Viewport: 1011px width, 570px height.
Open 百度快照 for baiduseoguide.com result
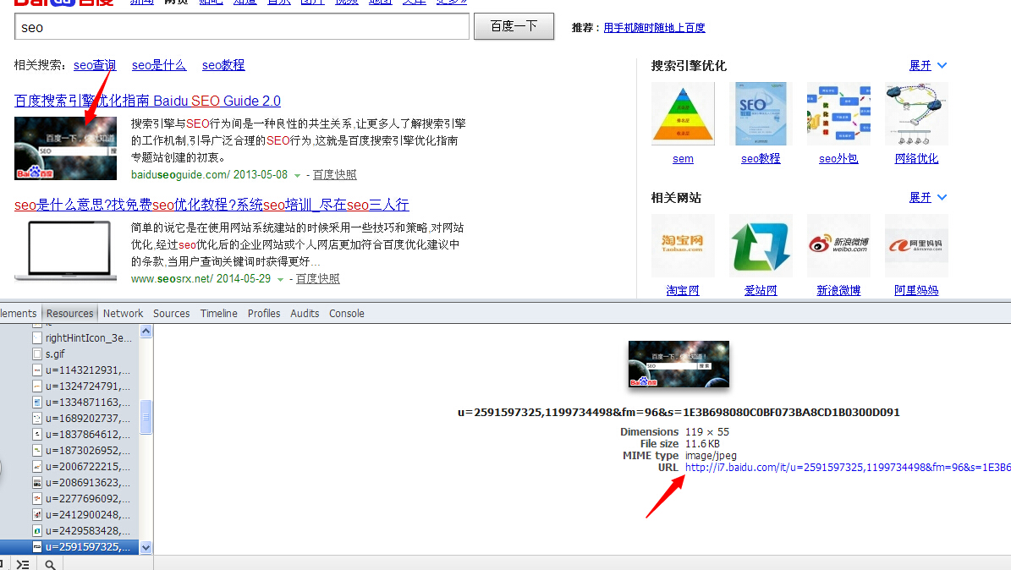click(x=335, y=175)
